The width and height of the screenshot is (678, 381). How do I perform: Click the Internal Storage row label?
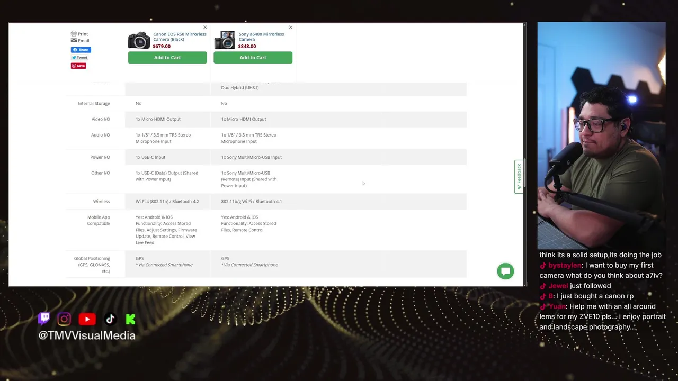click(x=94, y=103)
